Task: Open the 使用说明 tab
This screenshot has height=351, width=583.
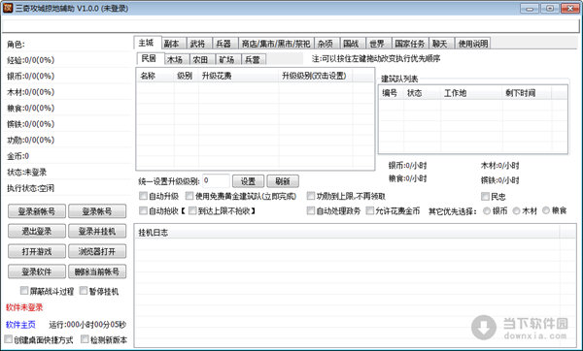Action: [x=472, y=44]
